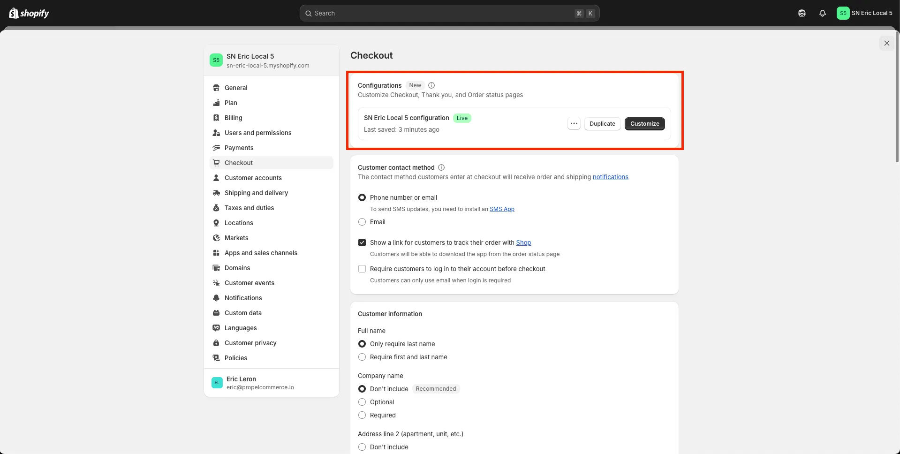Click the Customer privacy lock icon
900x454 pixels.
pyautogui.click(x=216, y=343)
